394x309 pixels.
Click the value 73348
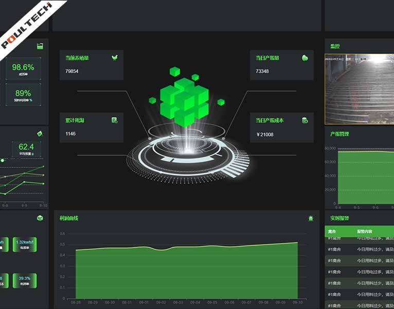coord(262,71)
